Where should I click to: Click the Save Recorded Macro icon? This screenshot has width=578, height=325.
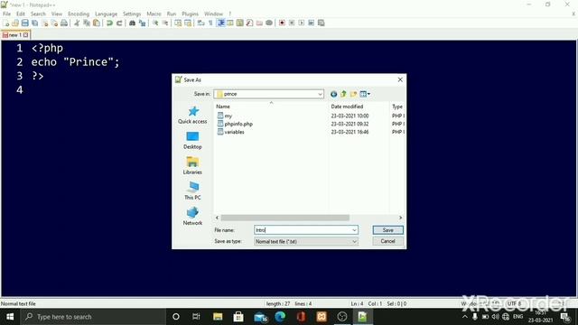322,23
